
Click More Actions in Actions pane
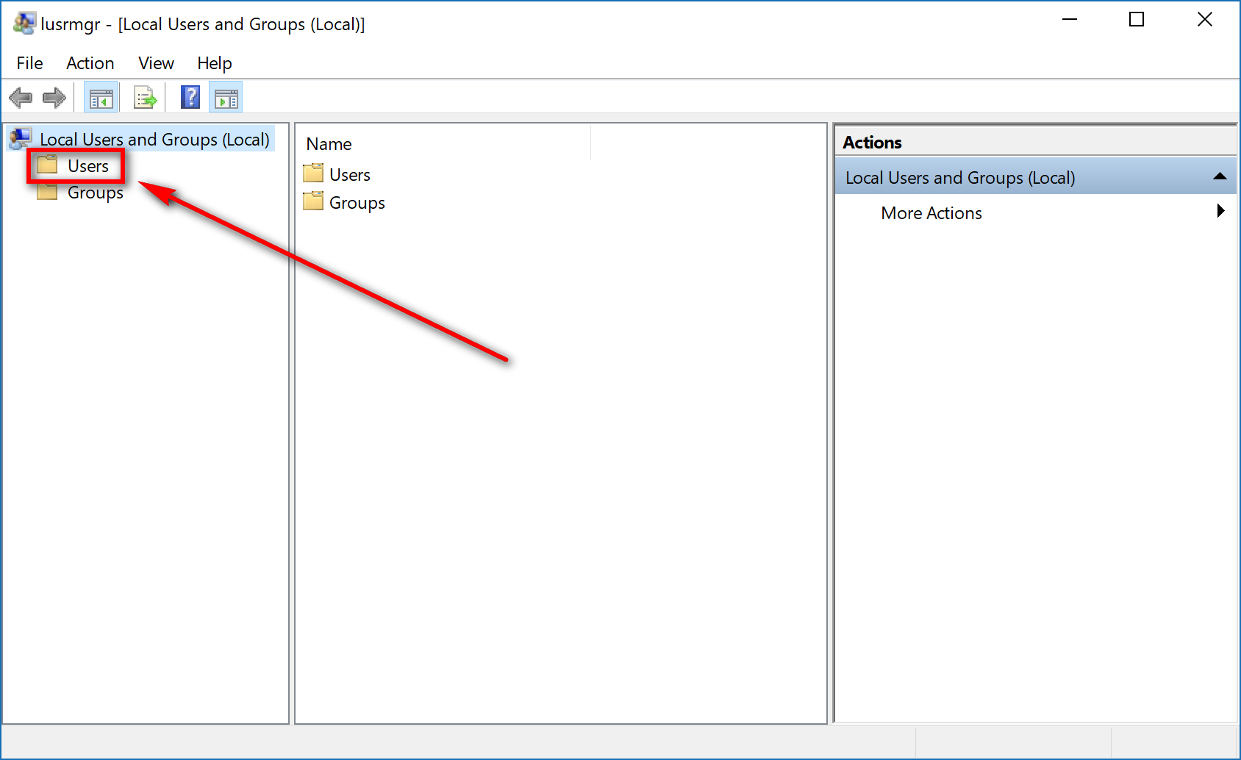point(931,213)
